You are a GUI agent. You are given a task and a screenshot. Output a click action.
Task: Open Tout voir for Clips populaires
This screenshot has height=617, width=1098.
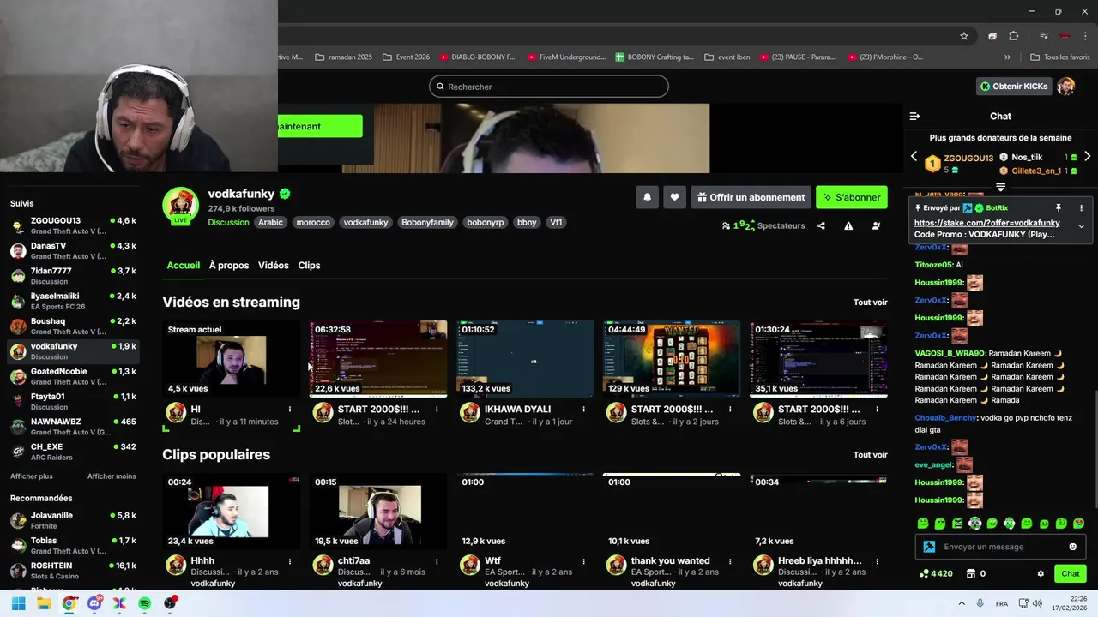coord(870,454)
